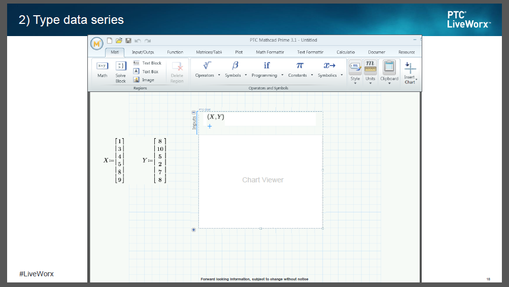509x287 pixels.
Task: Insert a Math region
Action: 102,70
